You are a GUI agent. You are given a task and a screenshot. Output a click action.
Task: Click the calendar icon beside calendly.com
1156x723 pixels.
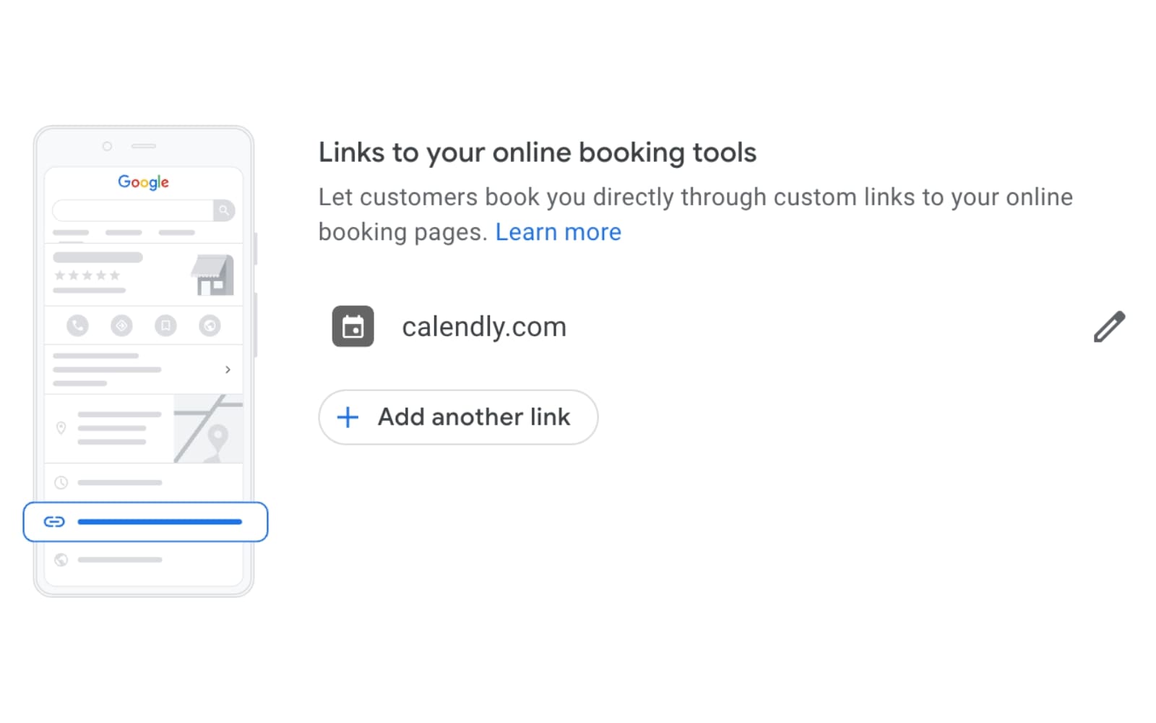coord(353,327)
